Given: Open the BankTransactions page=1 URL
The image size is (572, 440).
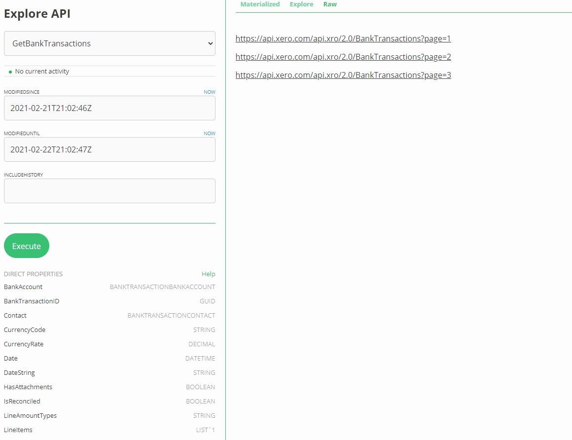Looking at the screenshot, I should (343, 38).
